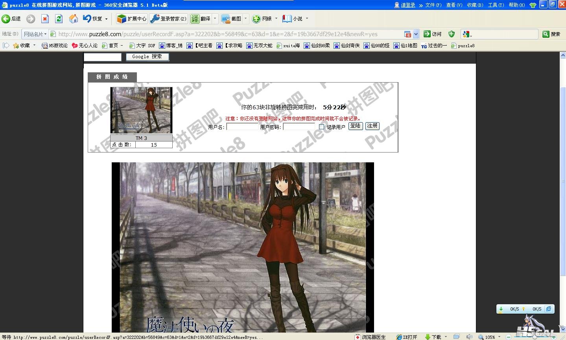
Task: Open the 查看(V) menu
Action: tap(454, 5)
